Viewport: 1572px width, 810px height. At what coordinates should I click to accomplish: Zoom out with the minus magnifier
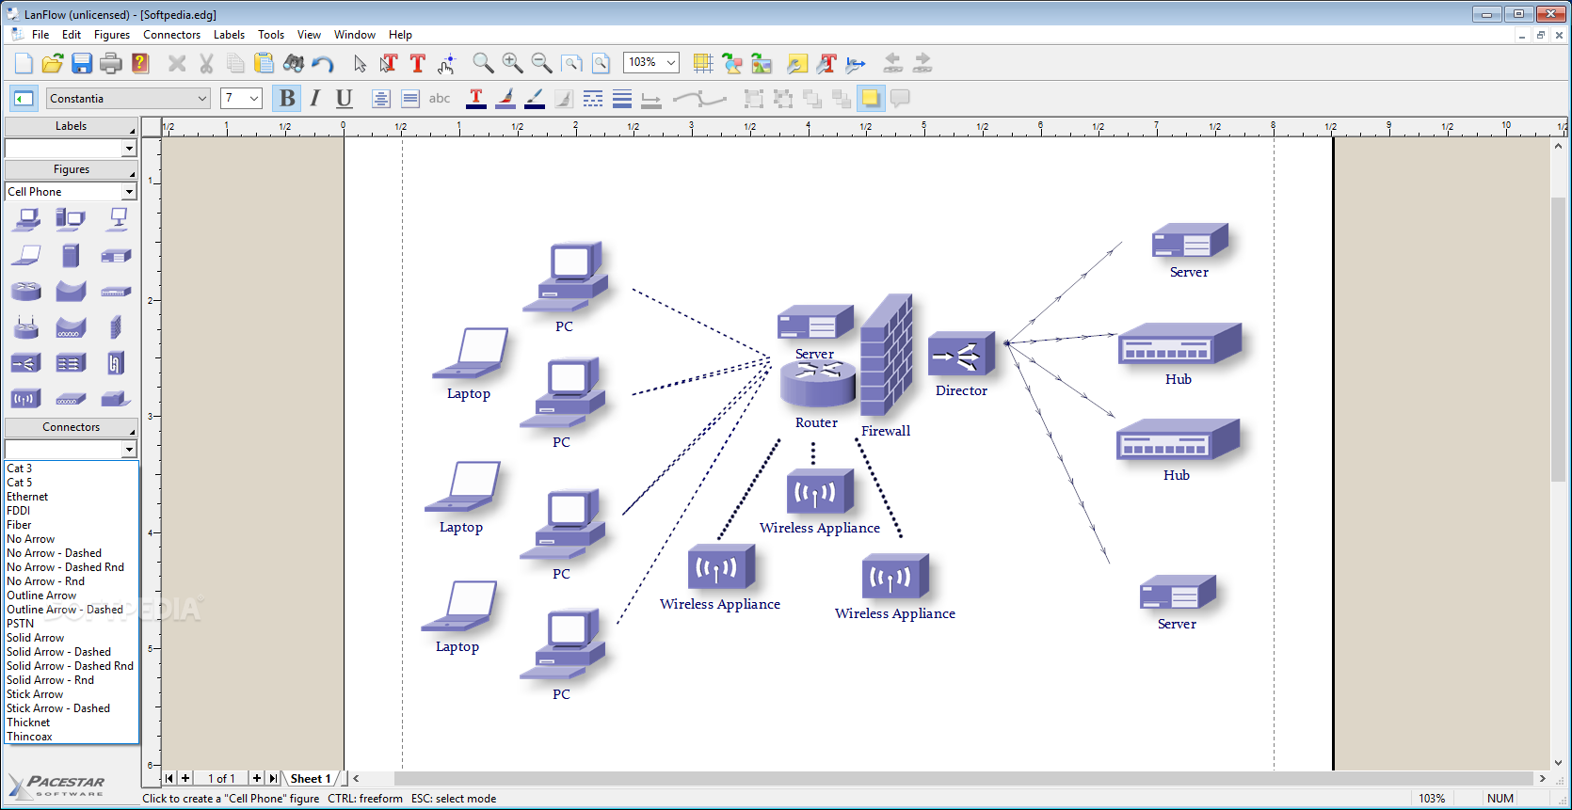pyautogui.click(x=541, y=63)
